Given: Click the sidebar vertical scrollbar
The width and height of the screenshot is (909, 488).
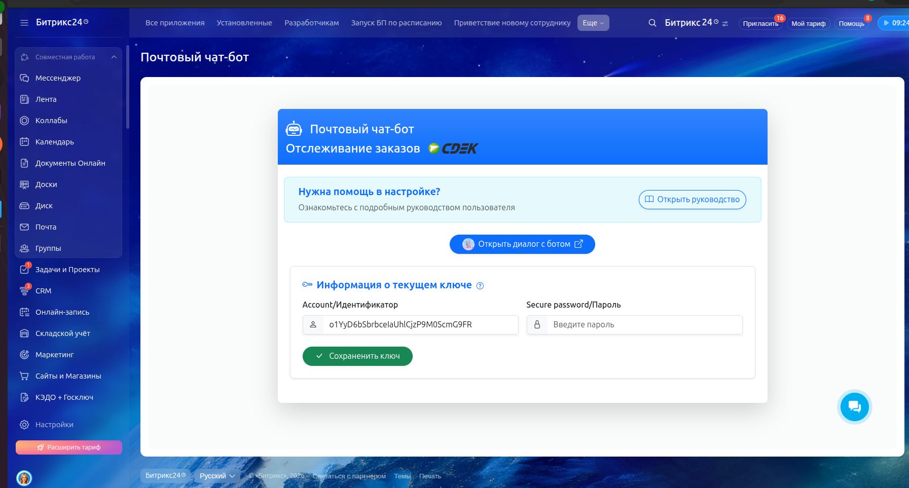Looking at the screenshot, I should (128, 87).
